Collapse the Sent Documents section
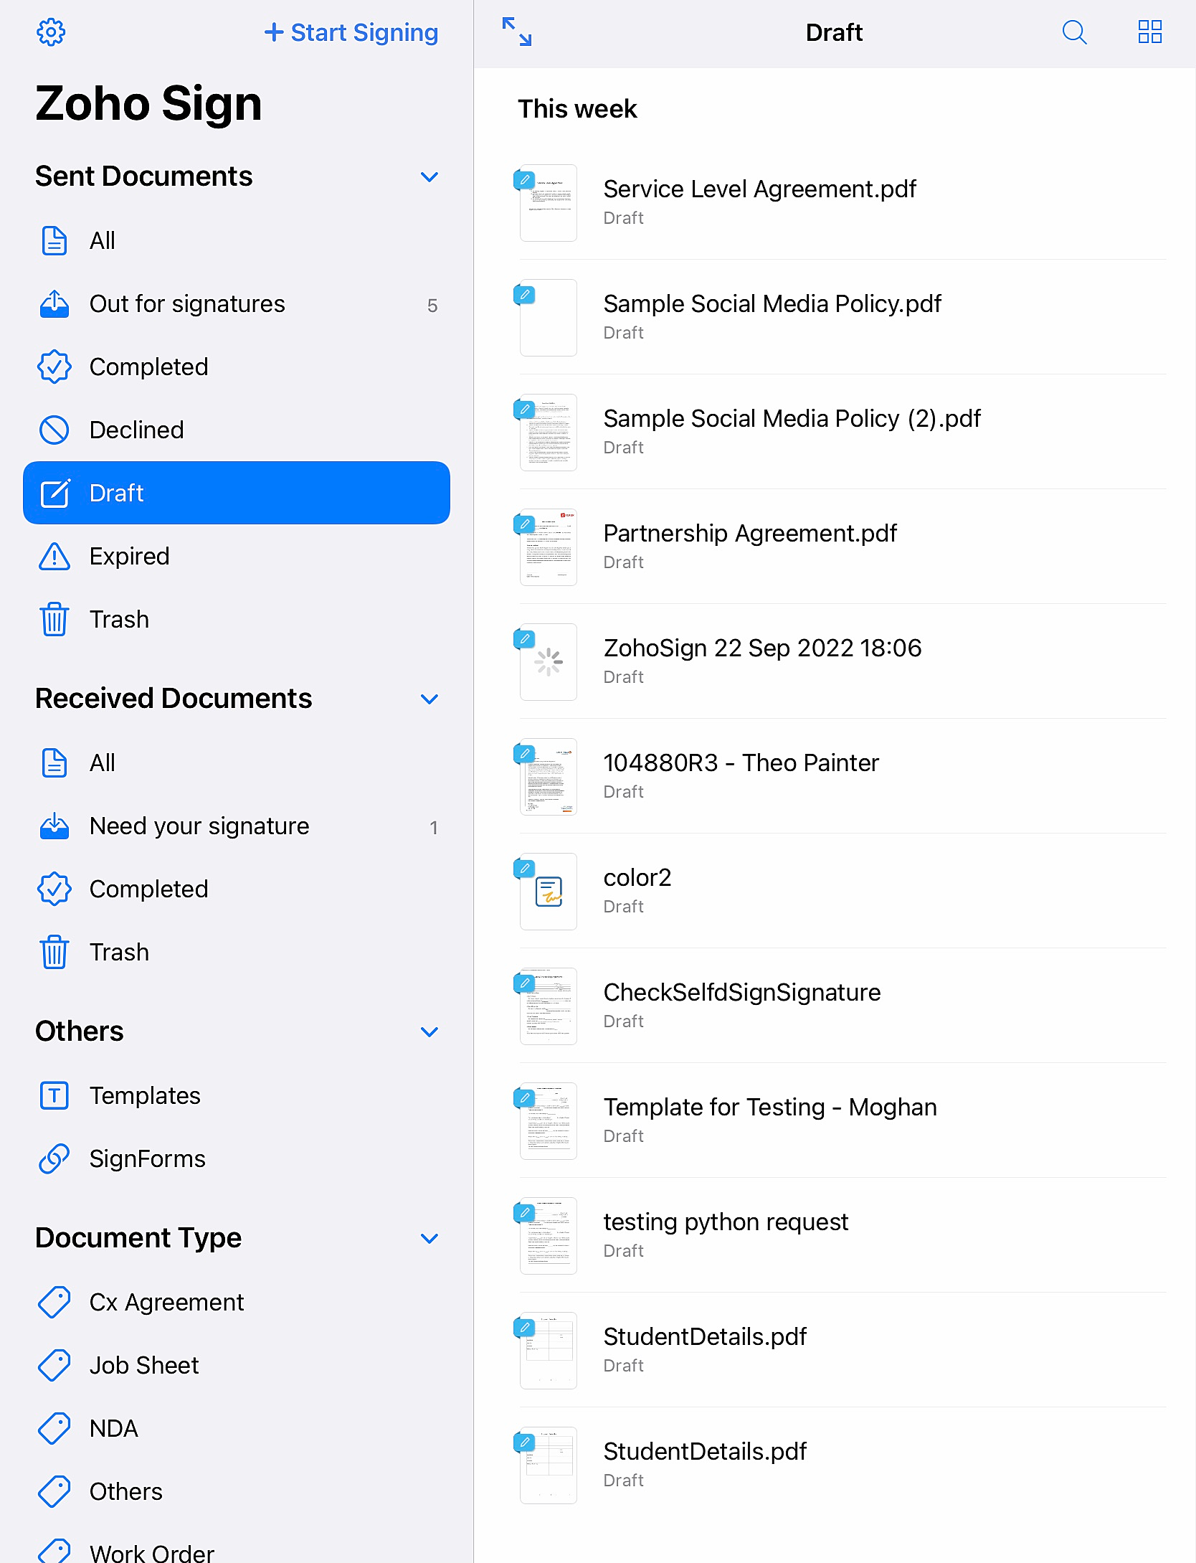 click(x=429, y=176)
